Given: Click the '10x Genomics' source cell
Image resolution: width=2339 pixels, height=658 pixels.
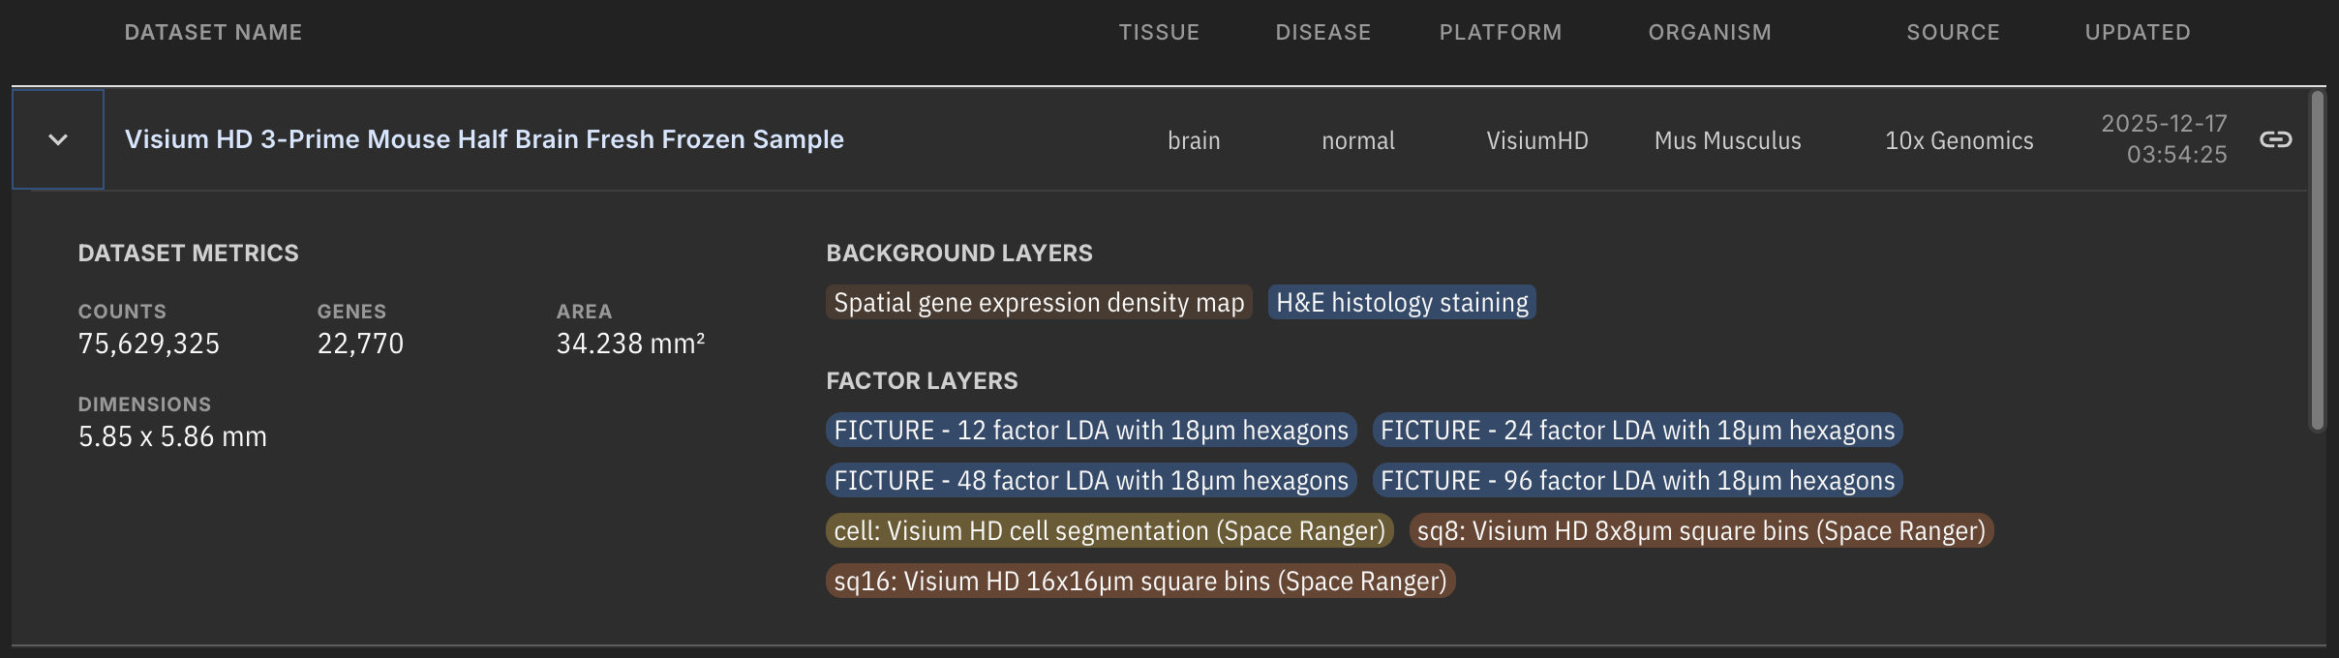Looking at the screenshot, I should click(1959, 140).
